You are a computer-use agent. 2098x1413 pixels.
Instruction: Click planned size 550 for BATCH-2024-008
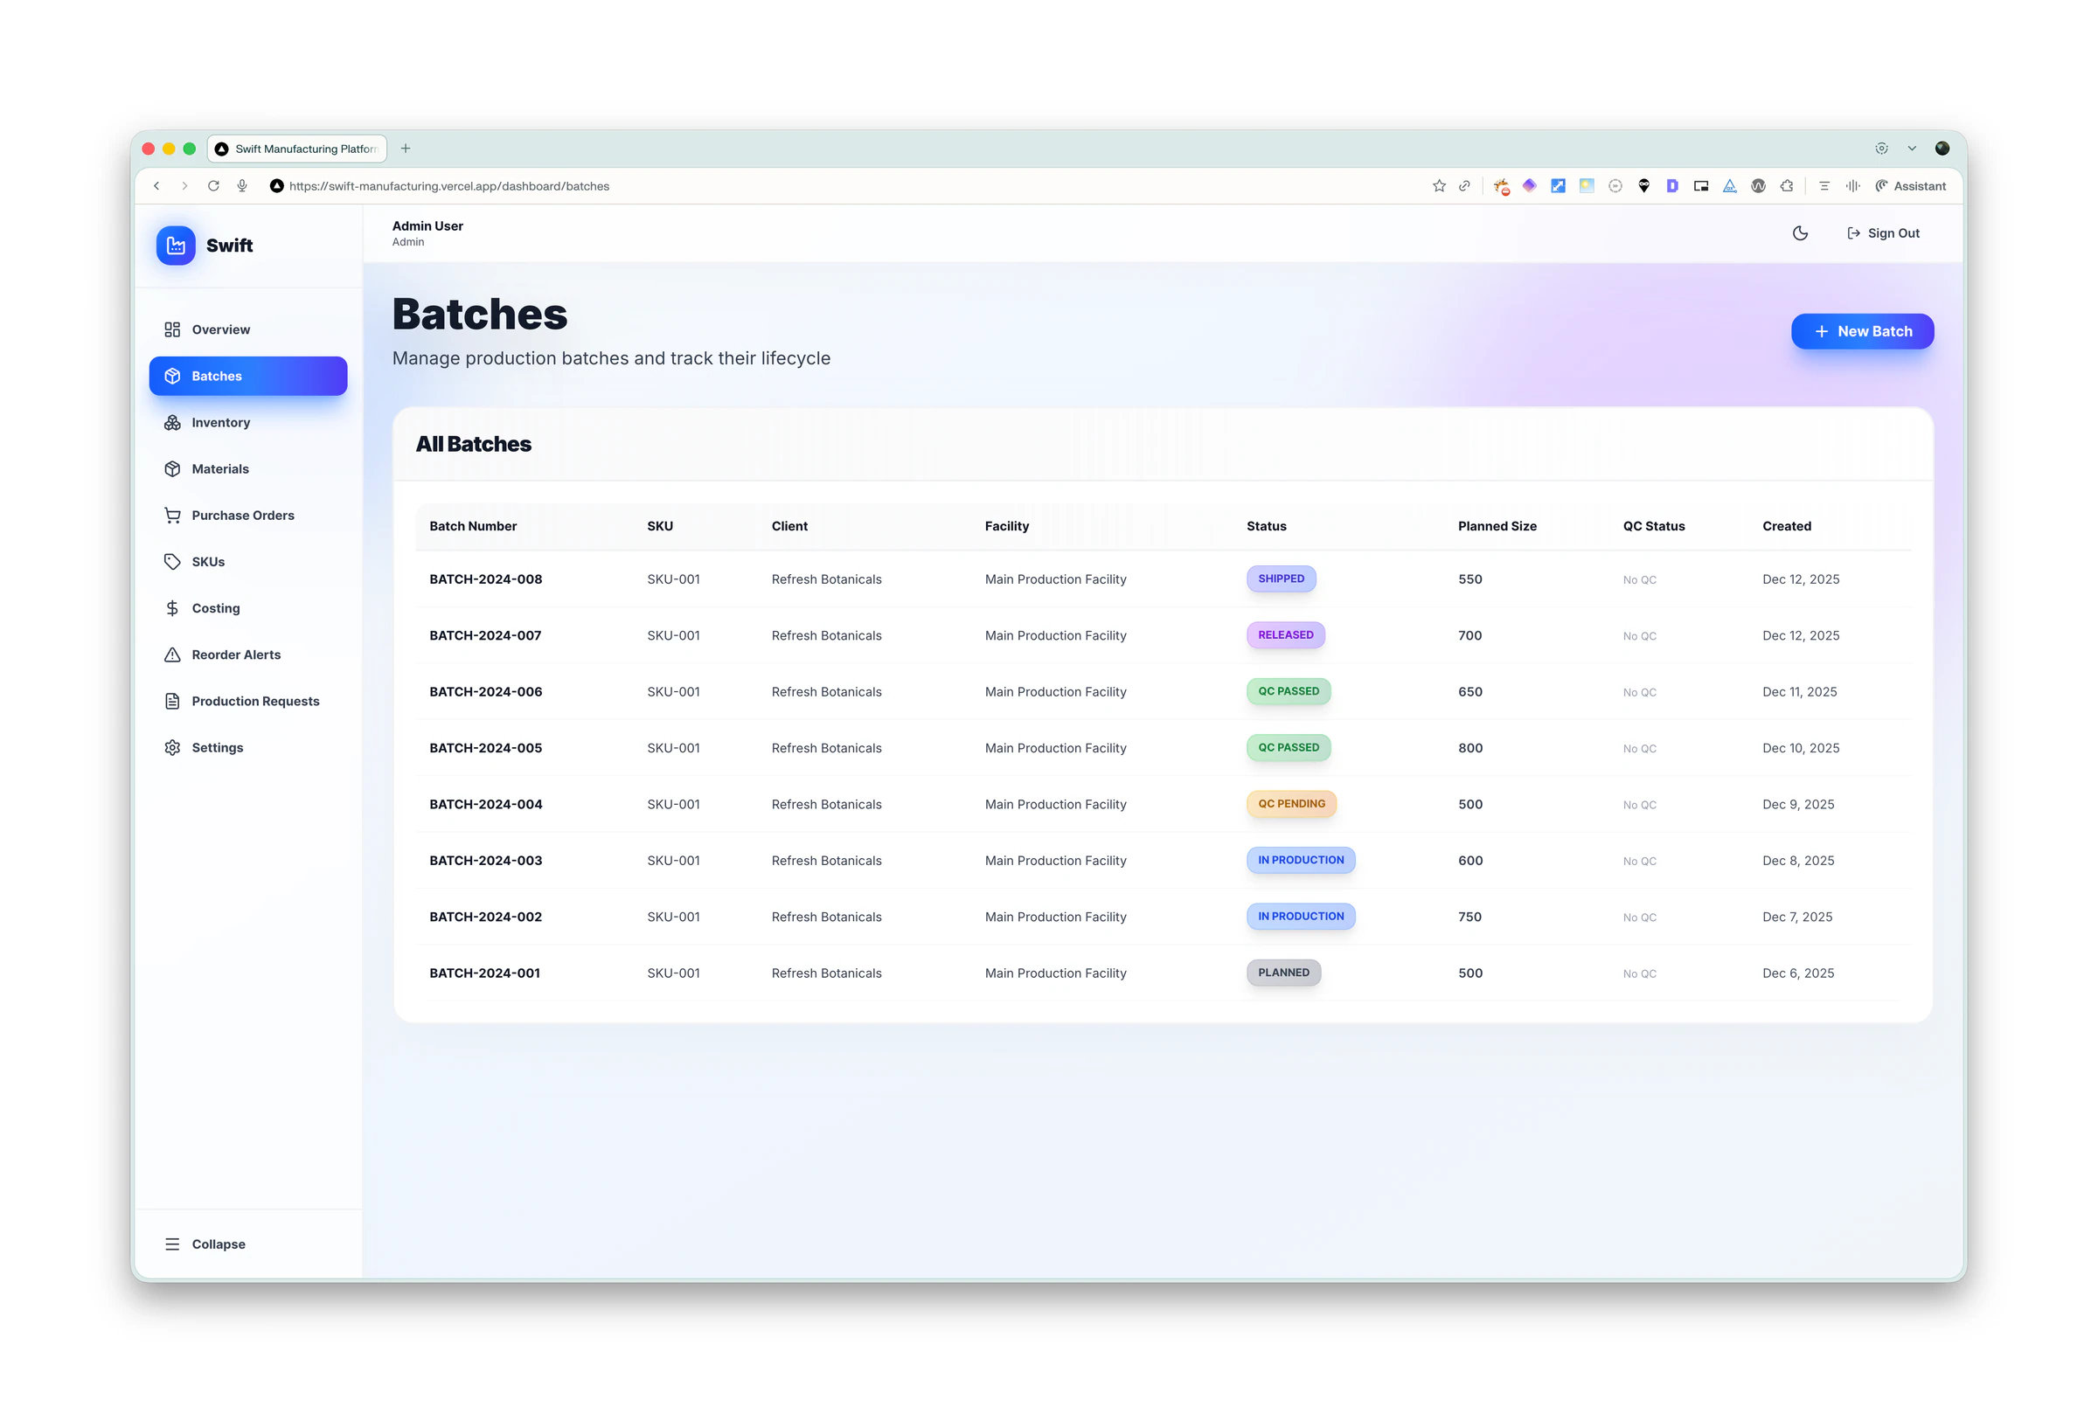point(1469,579)
